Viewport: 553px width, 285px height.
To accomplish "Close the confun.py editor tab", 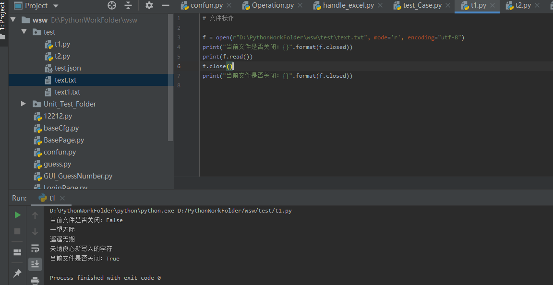I will pos(229,5).
